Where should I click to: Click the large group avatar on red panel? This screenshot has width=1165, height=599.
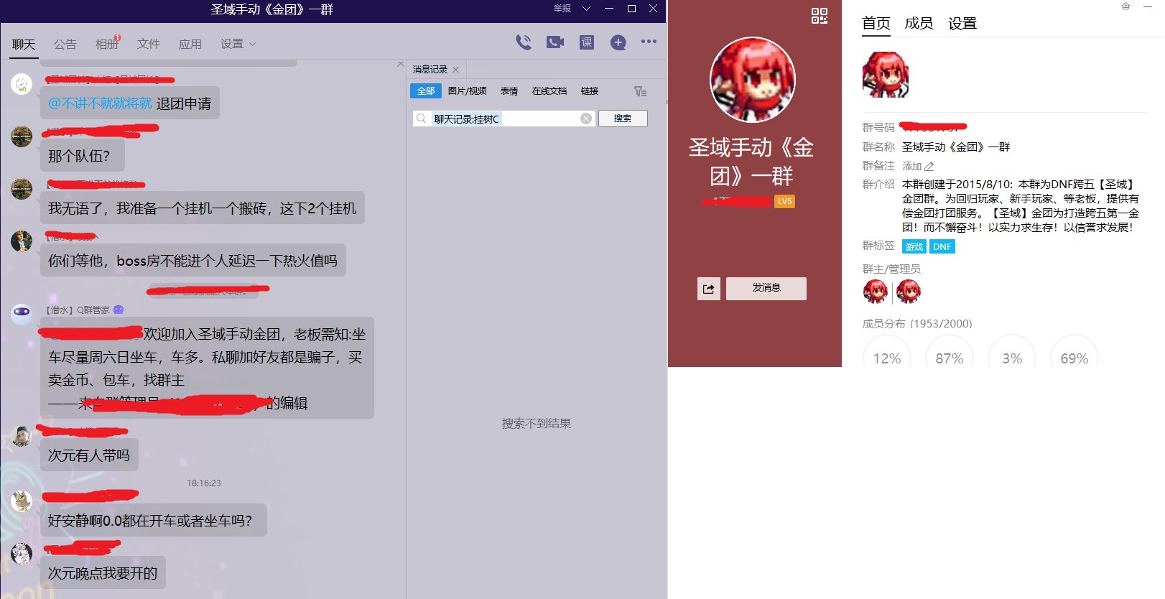click(x=752, y=80)
